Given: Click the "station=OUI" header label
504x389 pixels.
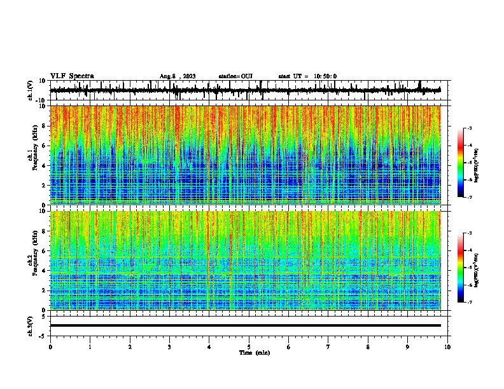Looking at the screenshot, I should click(x=235, y=76).
